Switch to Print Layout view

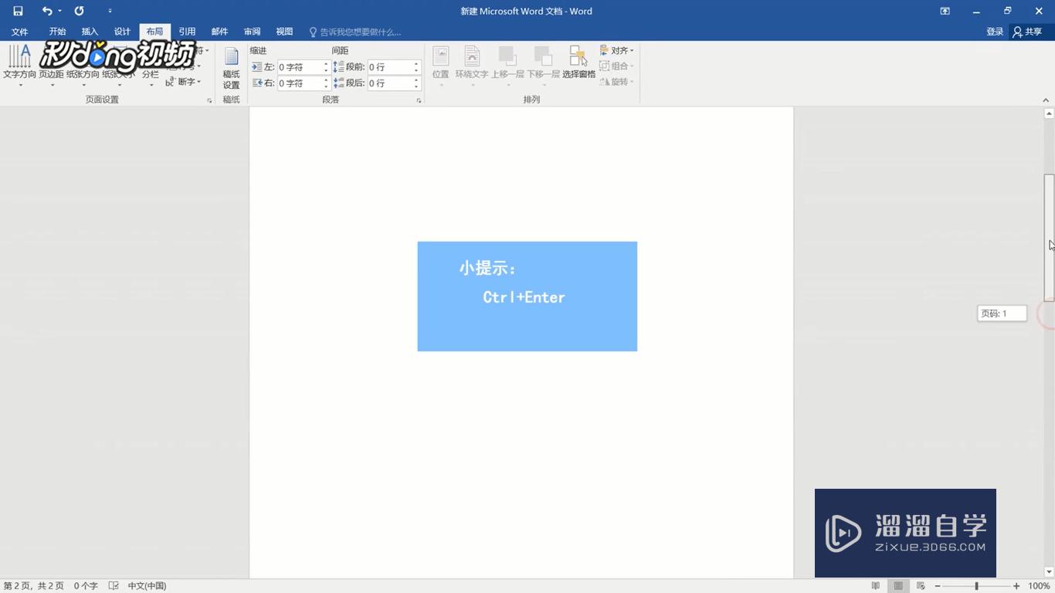[x=898, y=586]
